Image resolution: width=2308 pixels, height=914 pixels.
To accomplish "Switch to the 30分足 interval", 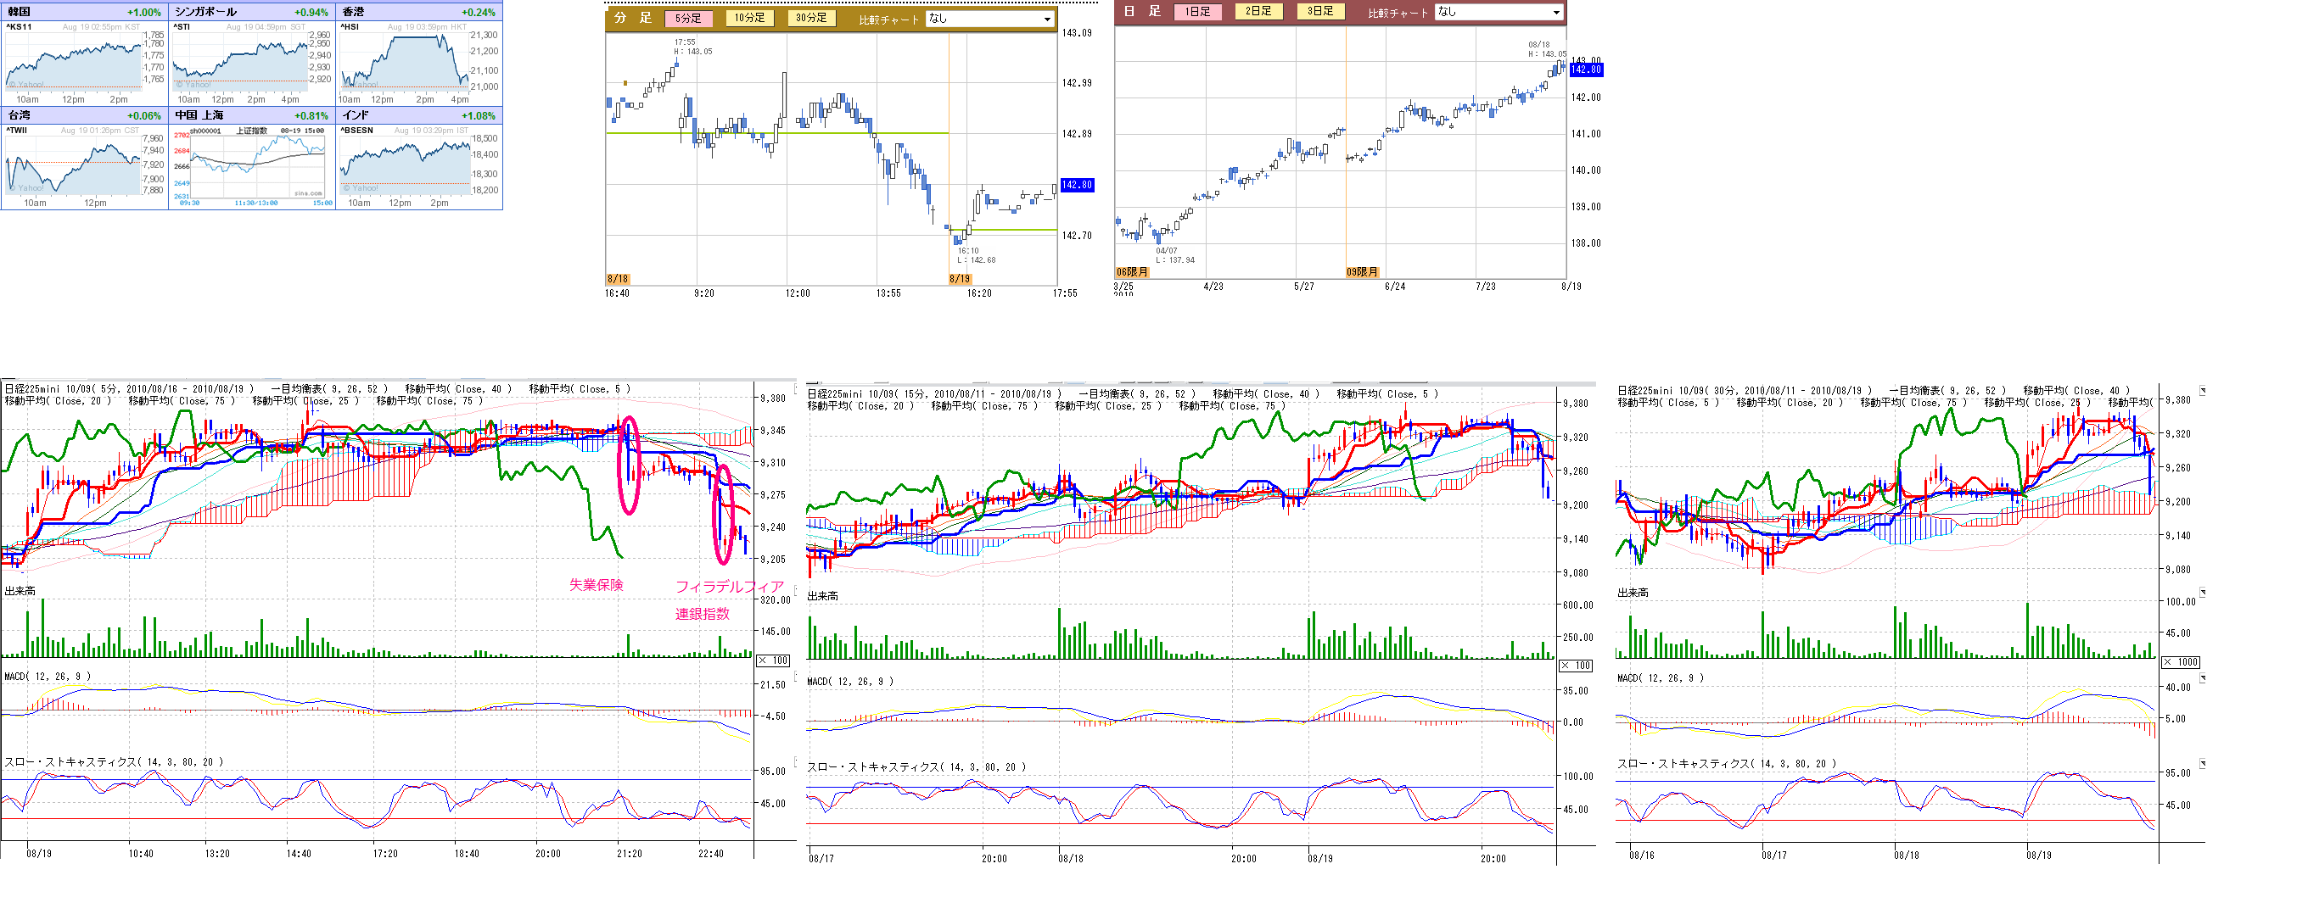I will pos(811,18).
